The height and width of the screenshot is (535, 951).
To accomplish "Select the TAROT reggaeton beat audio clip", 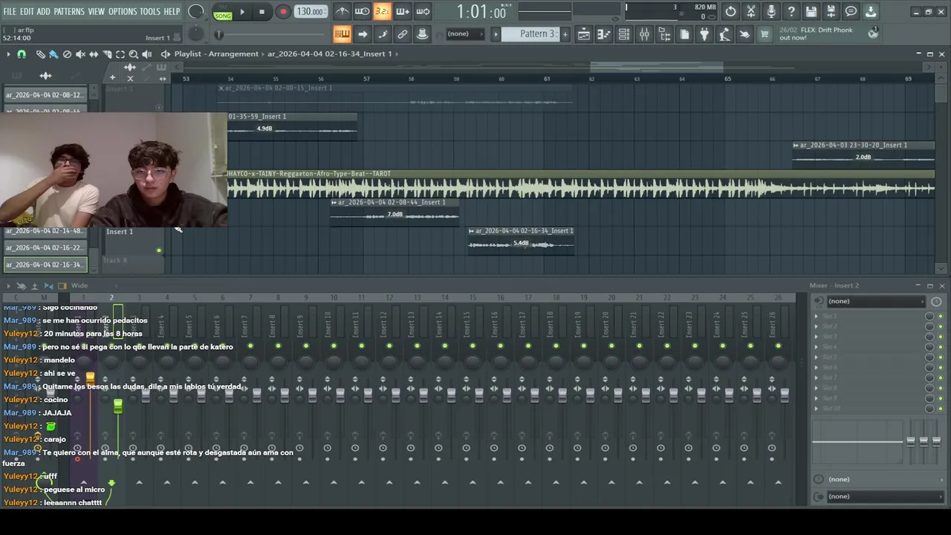I will pos(581,184).
